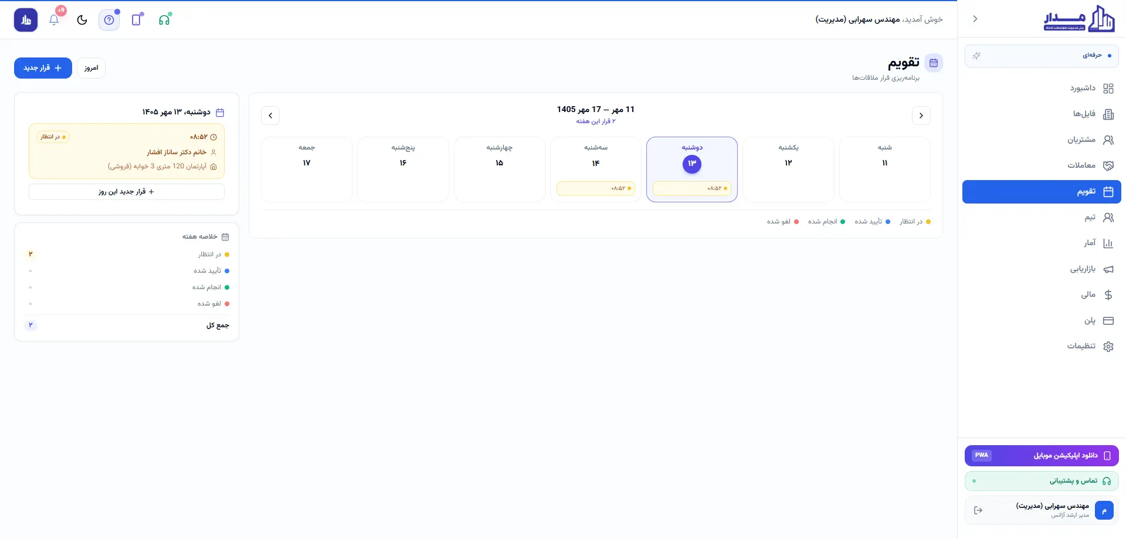The width and height of the screenshot is (1126, 539).
Task: Click the calendar icon beside تقویم title
Action: click(x=934, y=63)
